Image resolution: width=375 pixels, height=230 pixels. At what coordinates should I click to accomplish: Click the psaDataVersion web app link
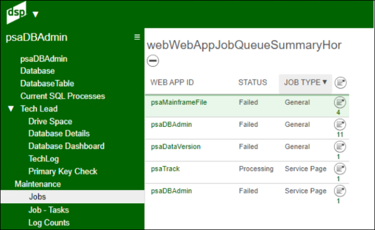[176, 147]
